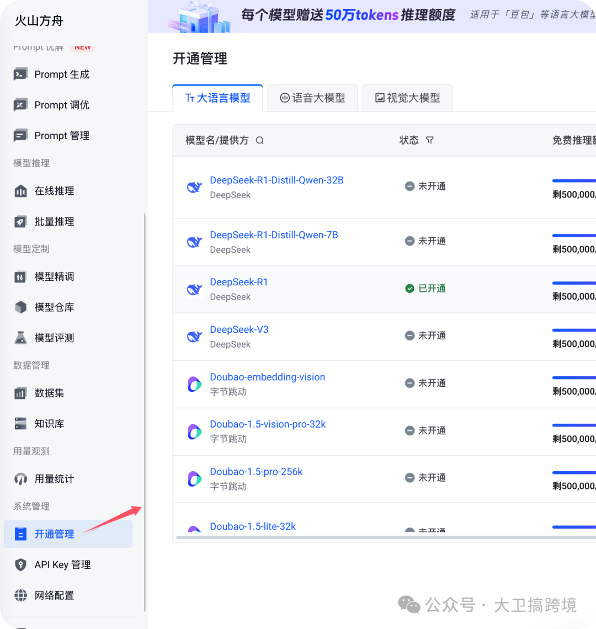Click the horizontal scrollbar under the model table
This screenshot has width=596, height=629.
[359, 537]
